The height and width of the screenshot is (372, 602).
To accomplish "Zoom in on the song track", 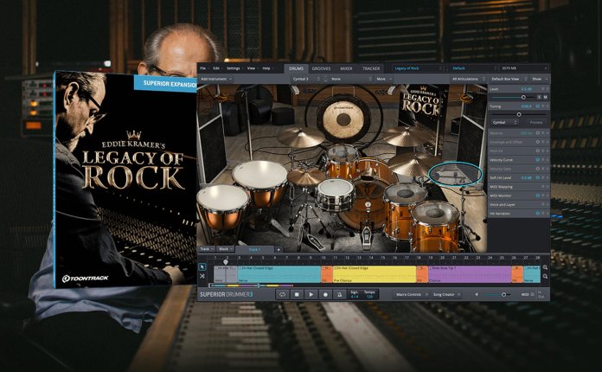I will [x=545, y=267].
